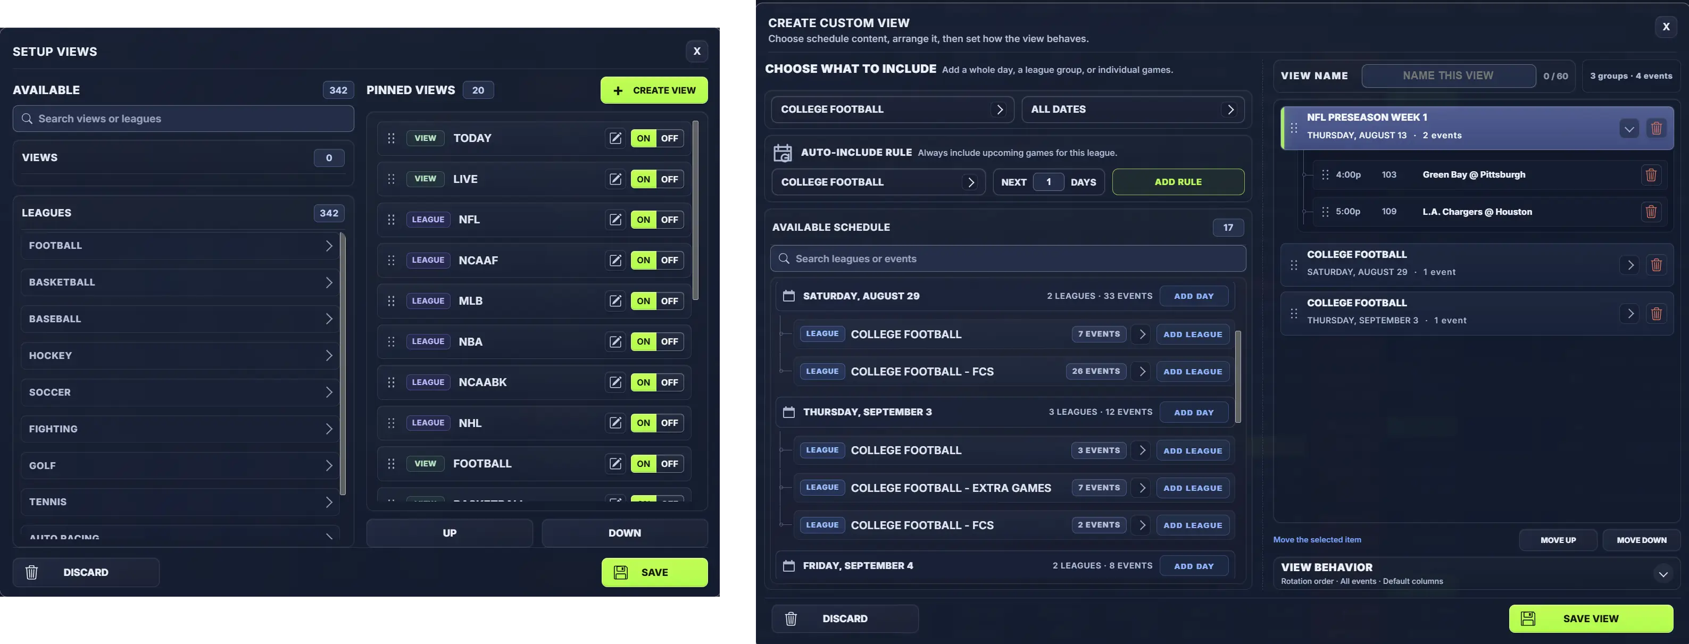Switch the NBA league to OFF

pyautogui.click(x=669, y=341)
